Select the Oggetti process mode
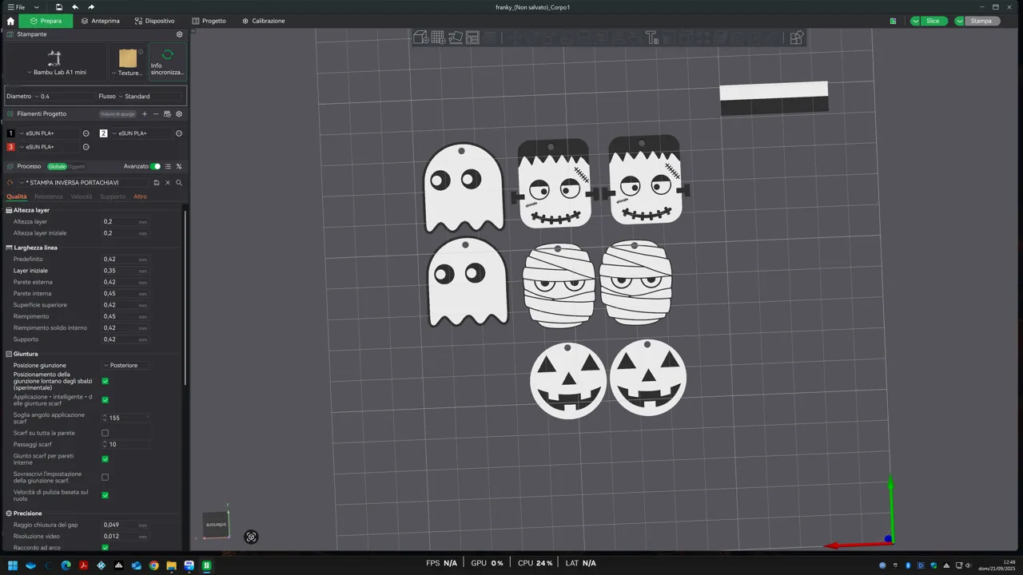The image size is (1023, 575). (76, 166)
